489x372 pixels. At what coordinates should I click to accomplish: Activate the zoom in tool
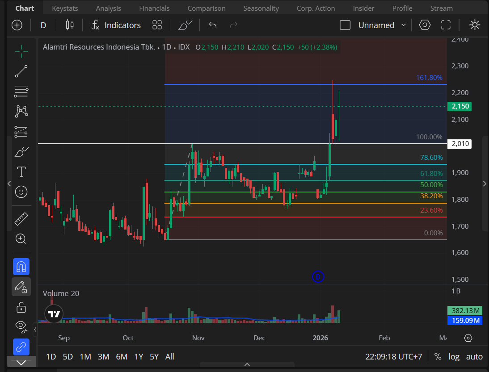[21, 239]
